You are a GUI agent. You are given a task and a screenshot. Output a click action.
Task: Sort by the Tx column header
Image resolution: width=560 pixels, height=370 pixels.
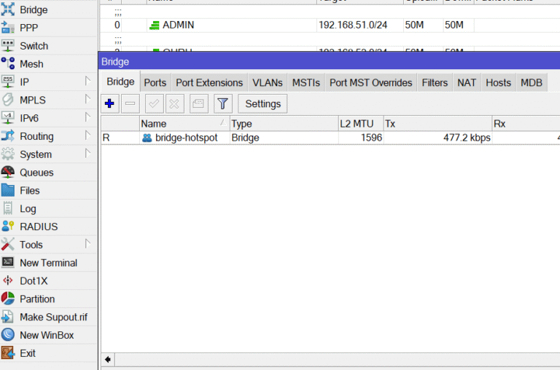437,124
